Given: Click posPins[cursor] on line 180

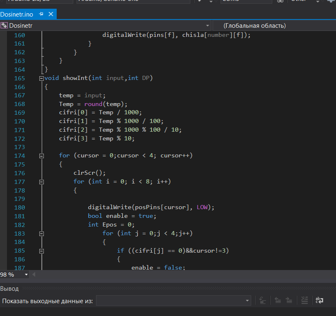Looking at the screenshot, I should point(162,207).
